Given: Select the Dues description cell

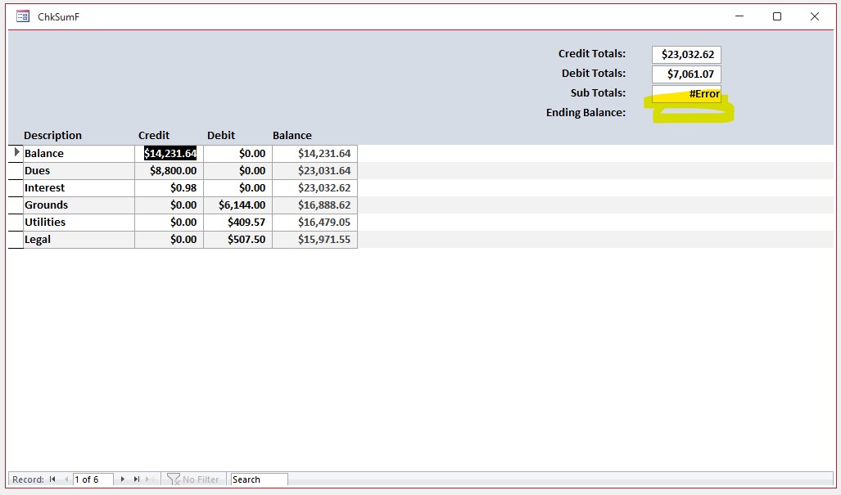Looking at the screenshot, I should [x=79, y=171].
